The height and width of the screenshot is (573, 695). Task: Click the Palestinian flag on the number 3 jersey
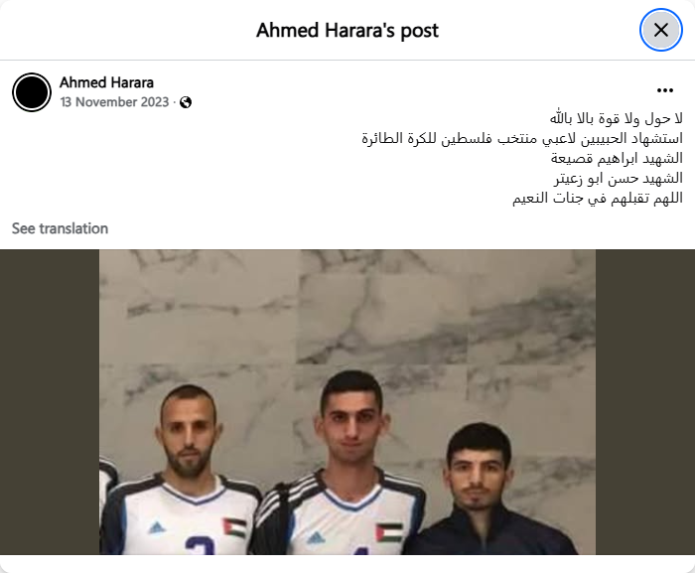click(x=234, y=527)
